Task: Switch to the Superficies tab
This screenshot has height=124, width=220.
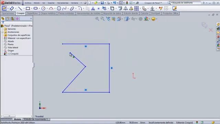Action: pyautogui.click(x=32, y=13)
